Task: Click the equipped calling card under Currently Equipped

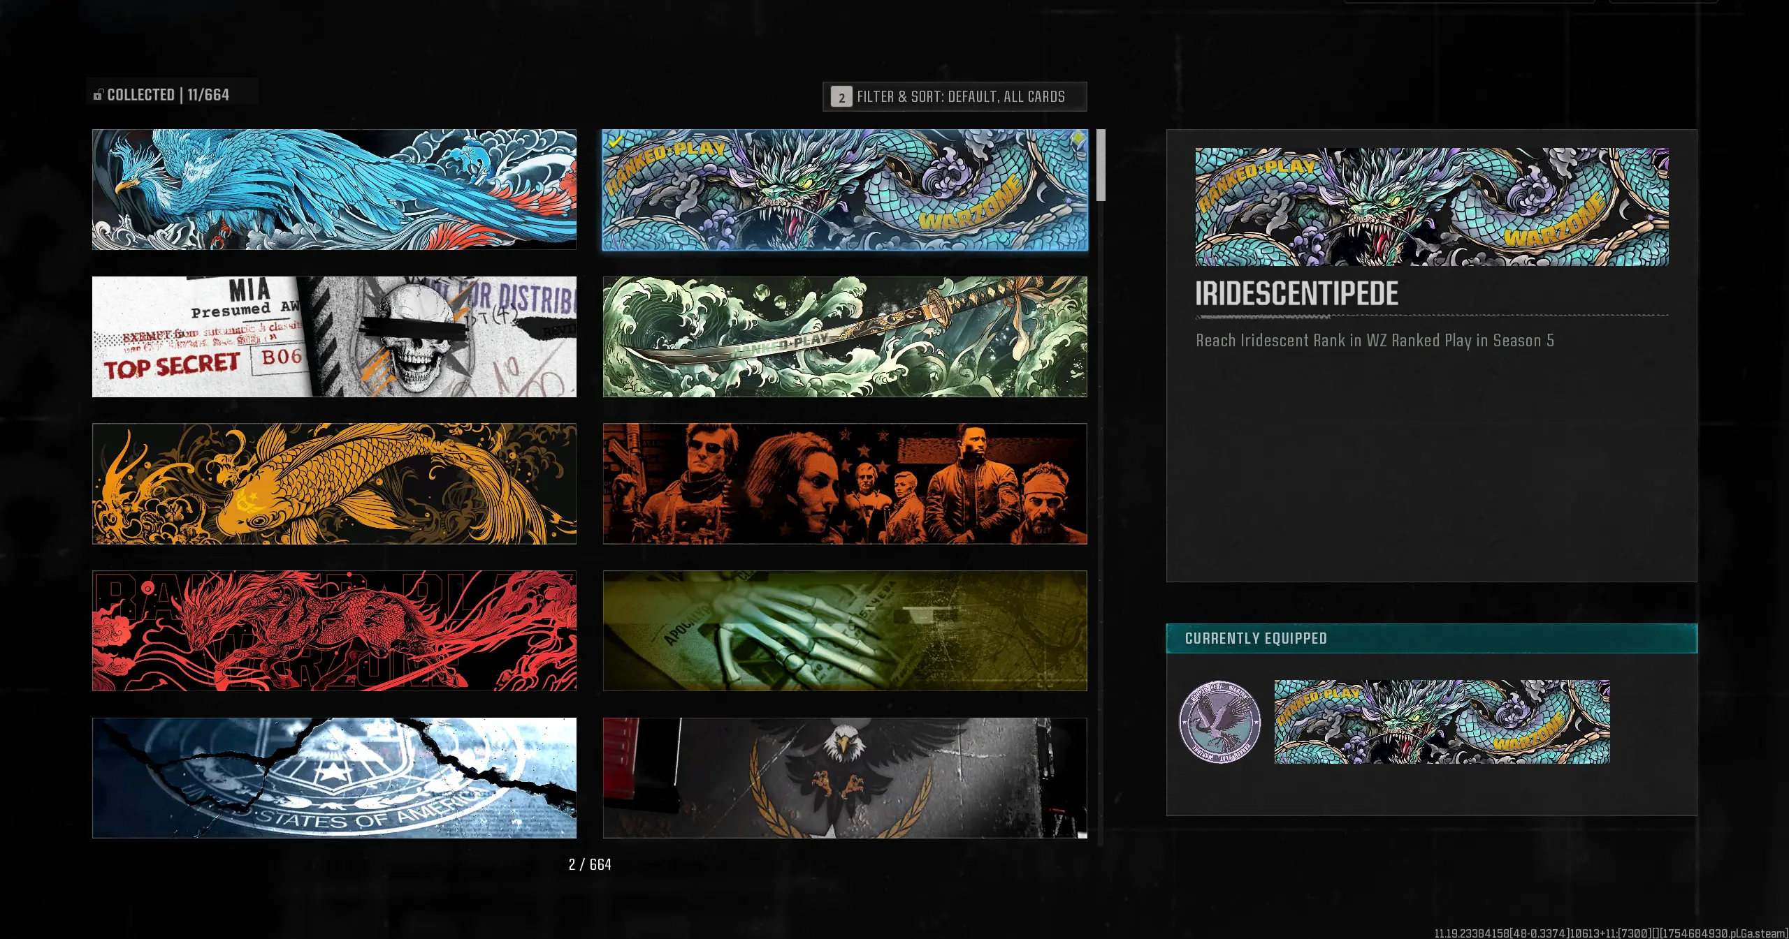Action: pos(1441,722)
